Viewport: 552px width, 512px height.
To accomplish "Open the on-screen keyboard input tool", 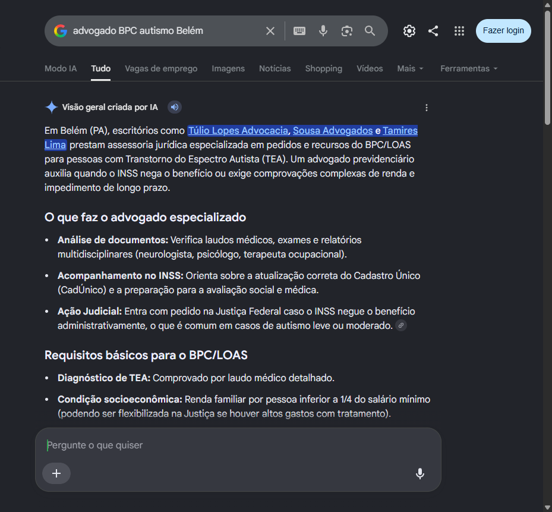I will click(299, 31).
